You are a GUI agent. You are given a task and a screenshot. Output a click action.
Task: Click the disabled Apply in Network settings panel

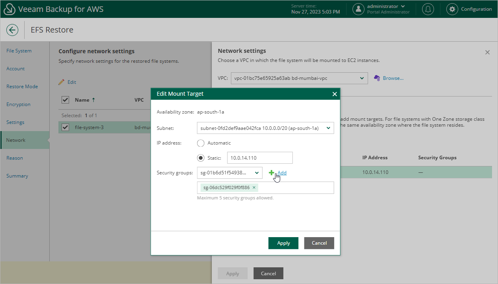pos(233,273)
